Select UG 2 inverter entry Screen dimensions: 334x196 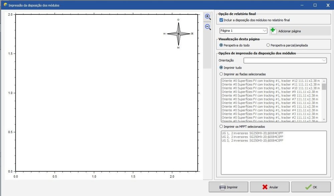pyautogui.click(x=253, y=137)
